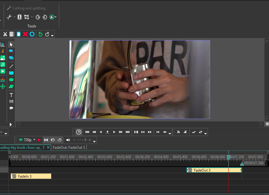This screenshot has height=195, width=269.
Task: Click the rewind double-arrow button
Action: 94,132
